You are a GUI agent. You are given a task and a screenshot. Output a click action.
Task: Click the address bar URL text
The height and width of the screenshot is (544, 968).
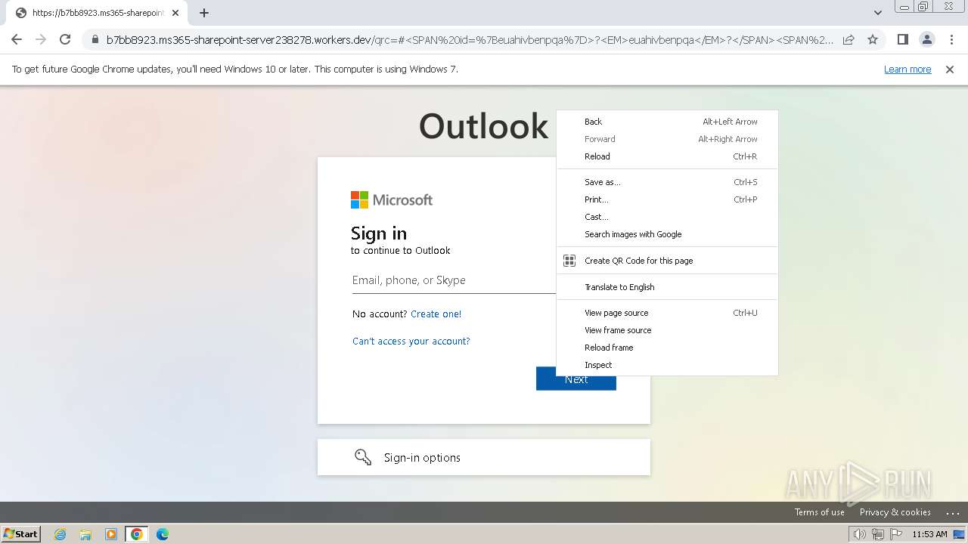pos(469,40)
